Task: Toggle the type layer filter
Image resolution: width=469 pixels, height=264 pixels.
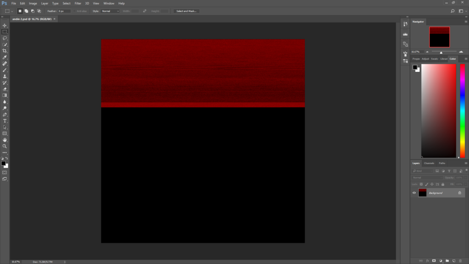Action: 449,171
